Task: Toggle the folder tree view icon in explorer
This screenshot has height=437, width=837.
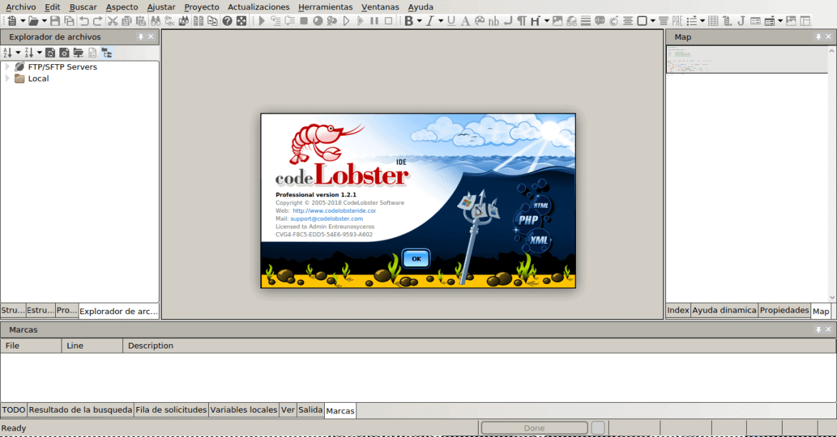Action: 107,53
